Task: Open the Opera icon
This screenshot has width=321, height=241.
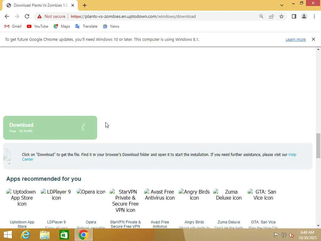Action: coord(91,192)
